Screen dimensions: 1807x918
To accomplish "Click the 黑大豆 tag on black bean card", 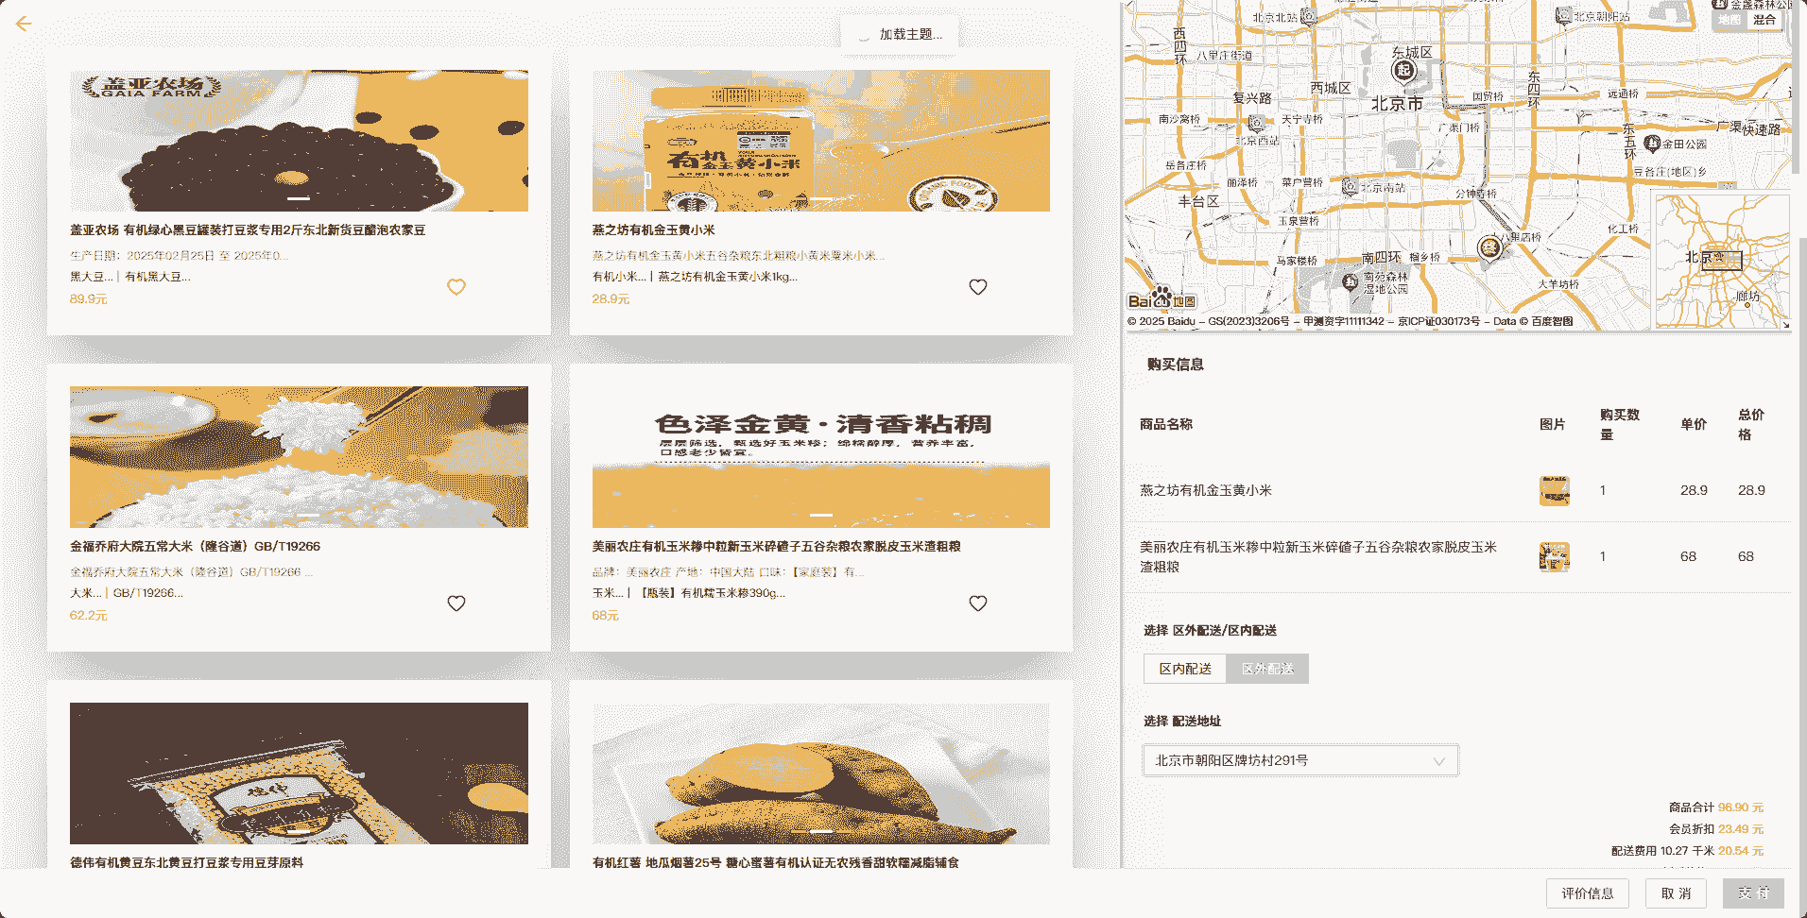I will tap(91, 277).
